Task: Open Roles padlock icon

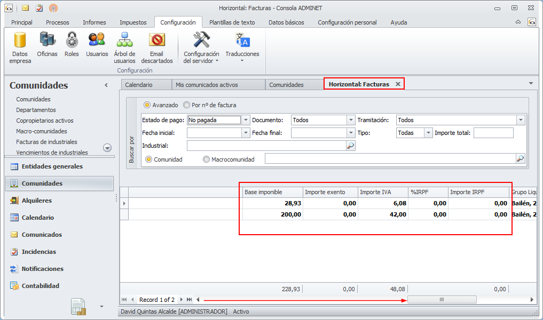Action: click(72, 41)
